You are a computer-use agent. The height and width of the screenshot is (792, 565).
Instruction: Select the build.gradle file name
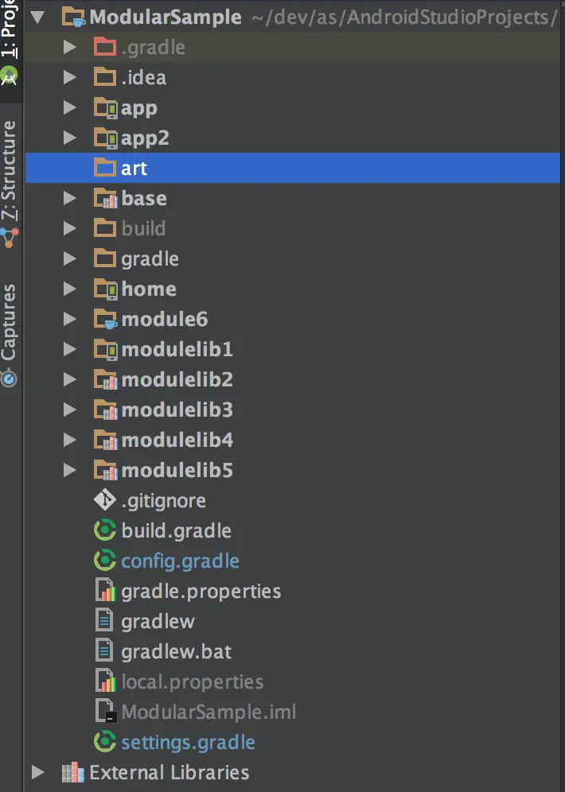pyautogui.click(x=177, y=531)
